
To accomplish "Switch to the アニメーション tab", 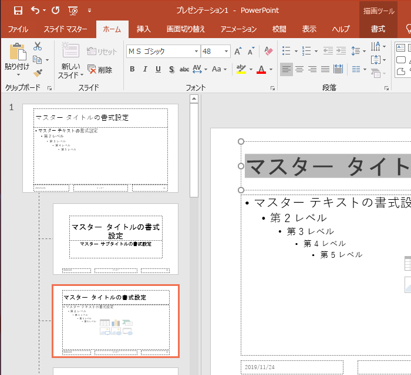I will (238, 29).
